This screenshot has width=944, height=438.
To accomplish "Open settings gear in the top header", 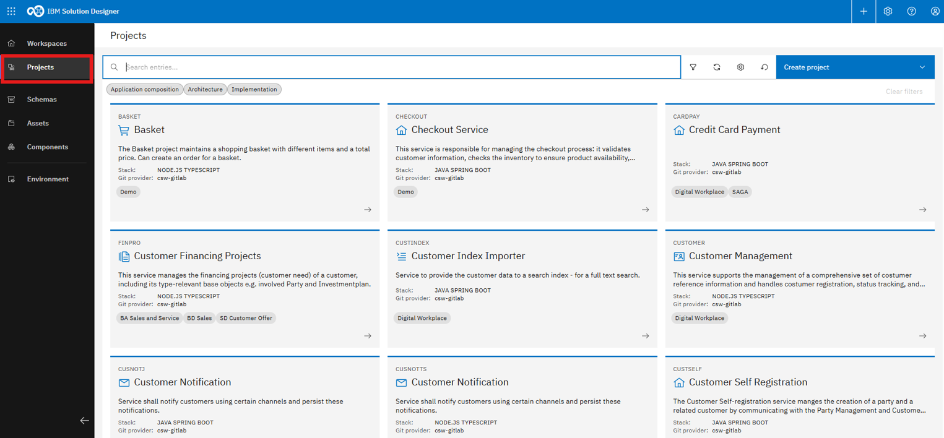I will point(888,11).
